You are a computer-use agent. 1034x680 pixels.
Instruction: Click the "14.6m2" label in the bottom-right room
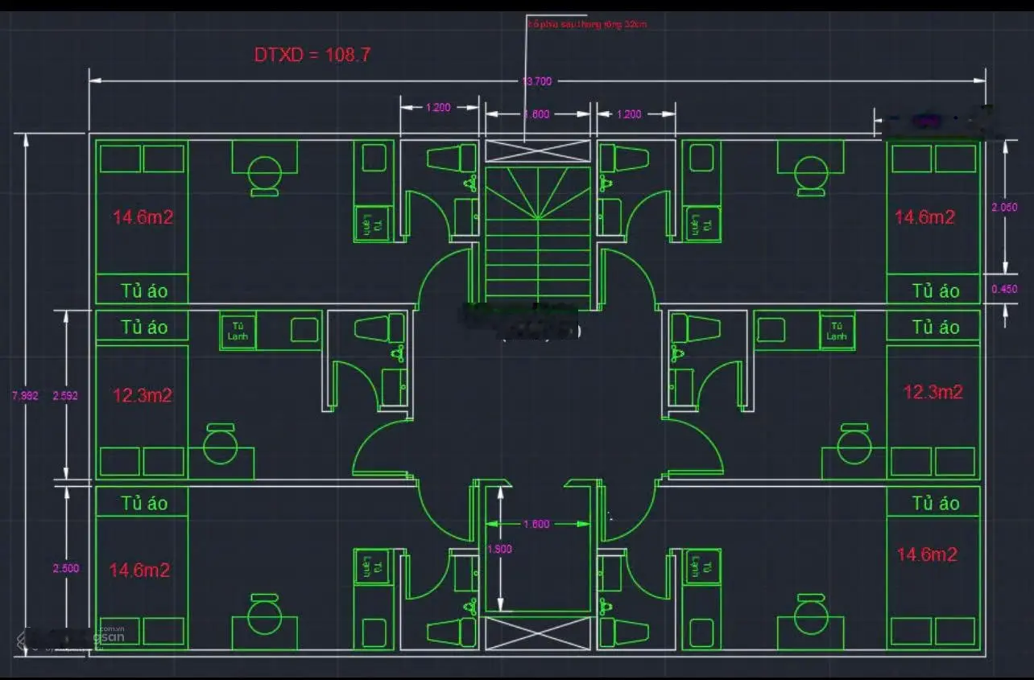click(x=927, y=554)
